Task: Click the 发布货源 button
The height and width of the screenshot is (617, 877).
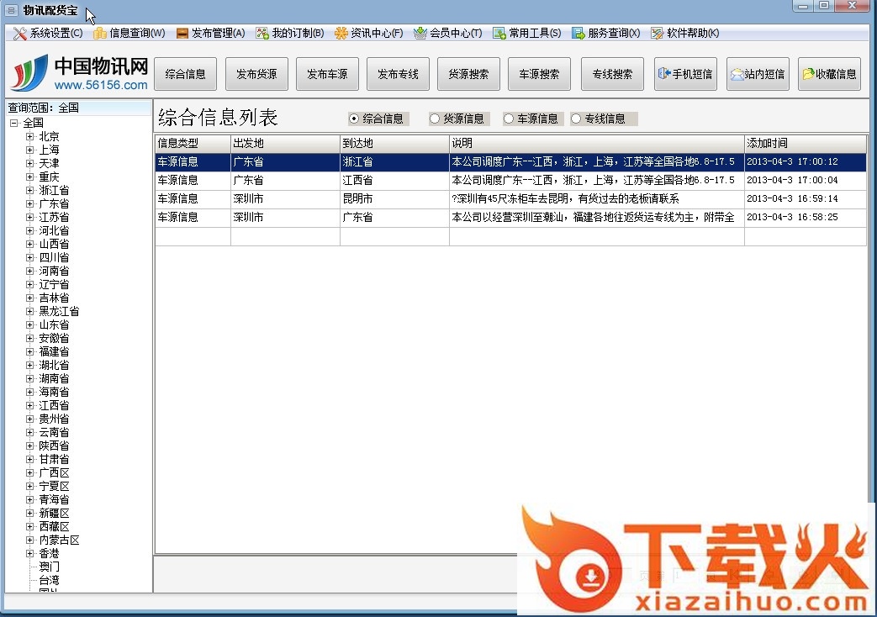Action: (256, 74)
